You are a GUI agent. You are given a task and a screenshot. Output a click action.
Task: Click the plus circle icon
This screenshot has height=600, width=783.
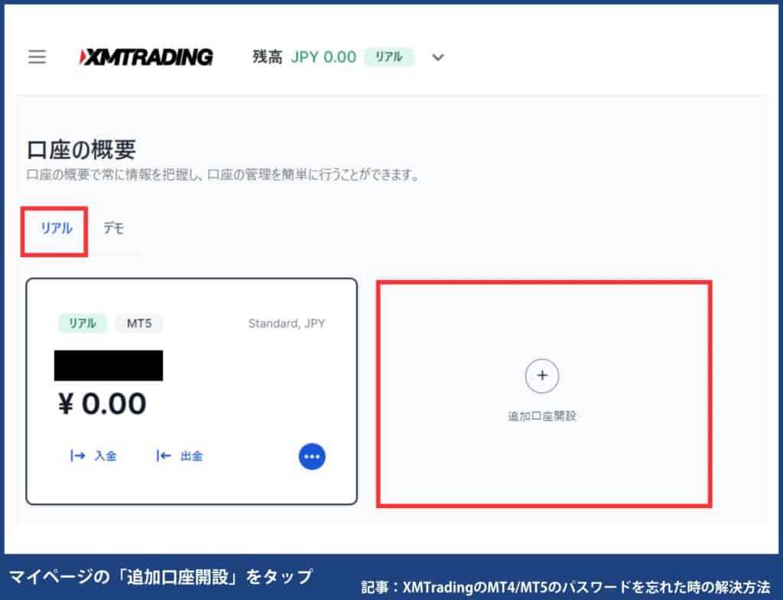point(542,376)
